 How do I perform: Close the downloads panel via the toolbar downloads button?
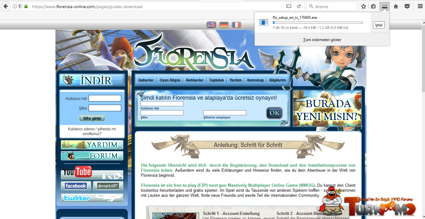[385, 6]
